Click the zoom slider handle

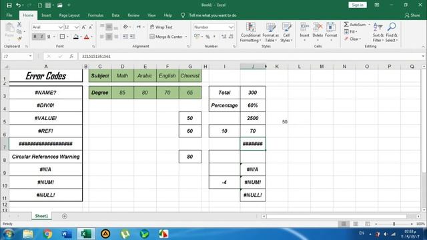[x=394, y=224]
